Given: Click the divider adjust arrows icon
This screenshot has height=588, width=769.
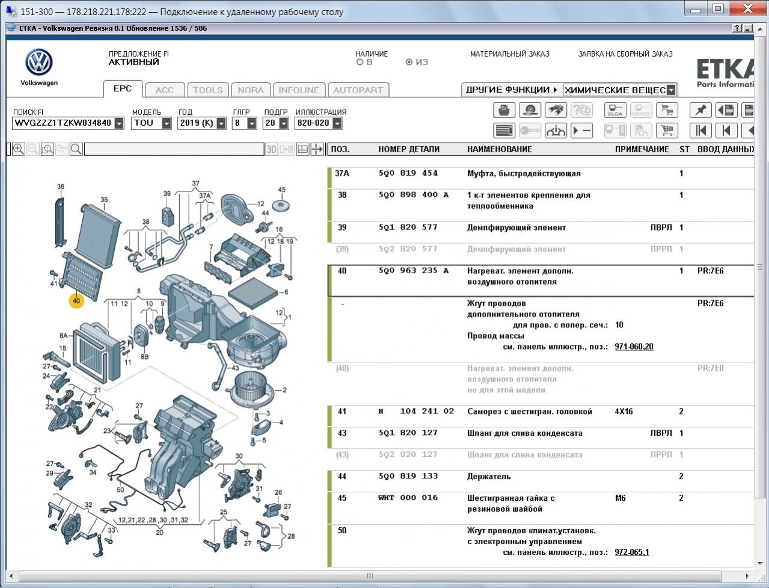Looking at the screenshot, I should pyautogui.click(x=317, y=149).
